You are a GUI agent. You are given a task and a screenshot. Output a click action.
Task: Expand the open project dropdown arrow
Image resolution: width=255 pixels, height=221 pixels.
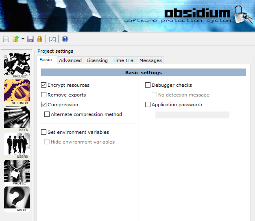pyautogui.click(x=23, y=39)
